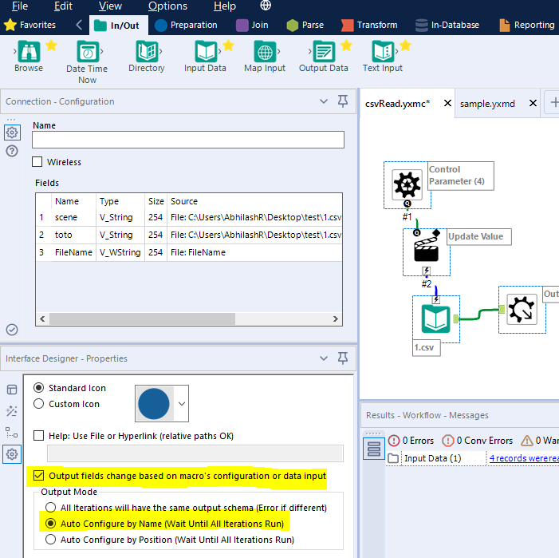
Task: Select the Text Input tool
Action: click(x=382, y=52)
